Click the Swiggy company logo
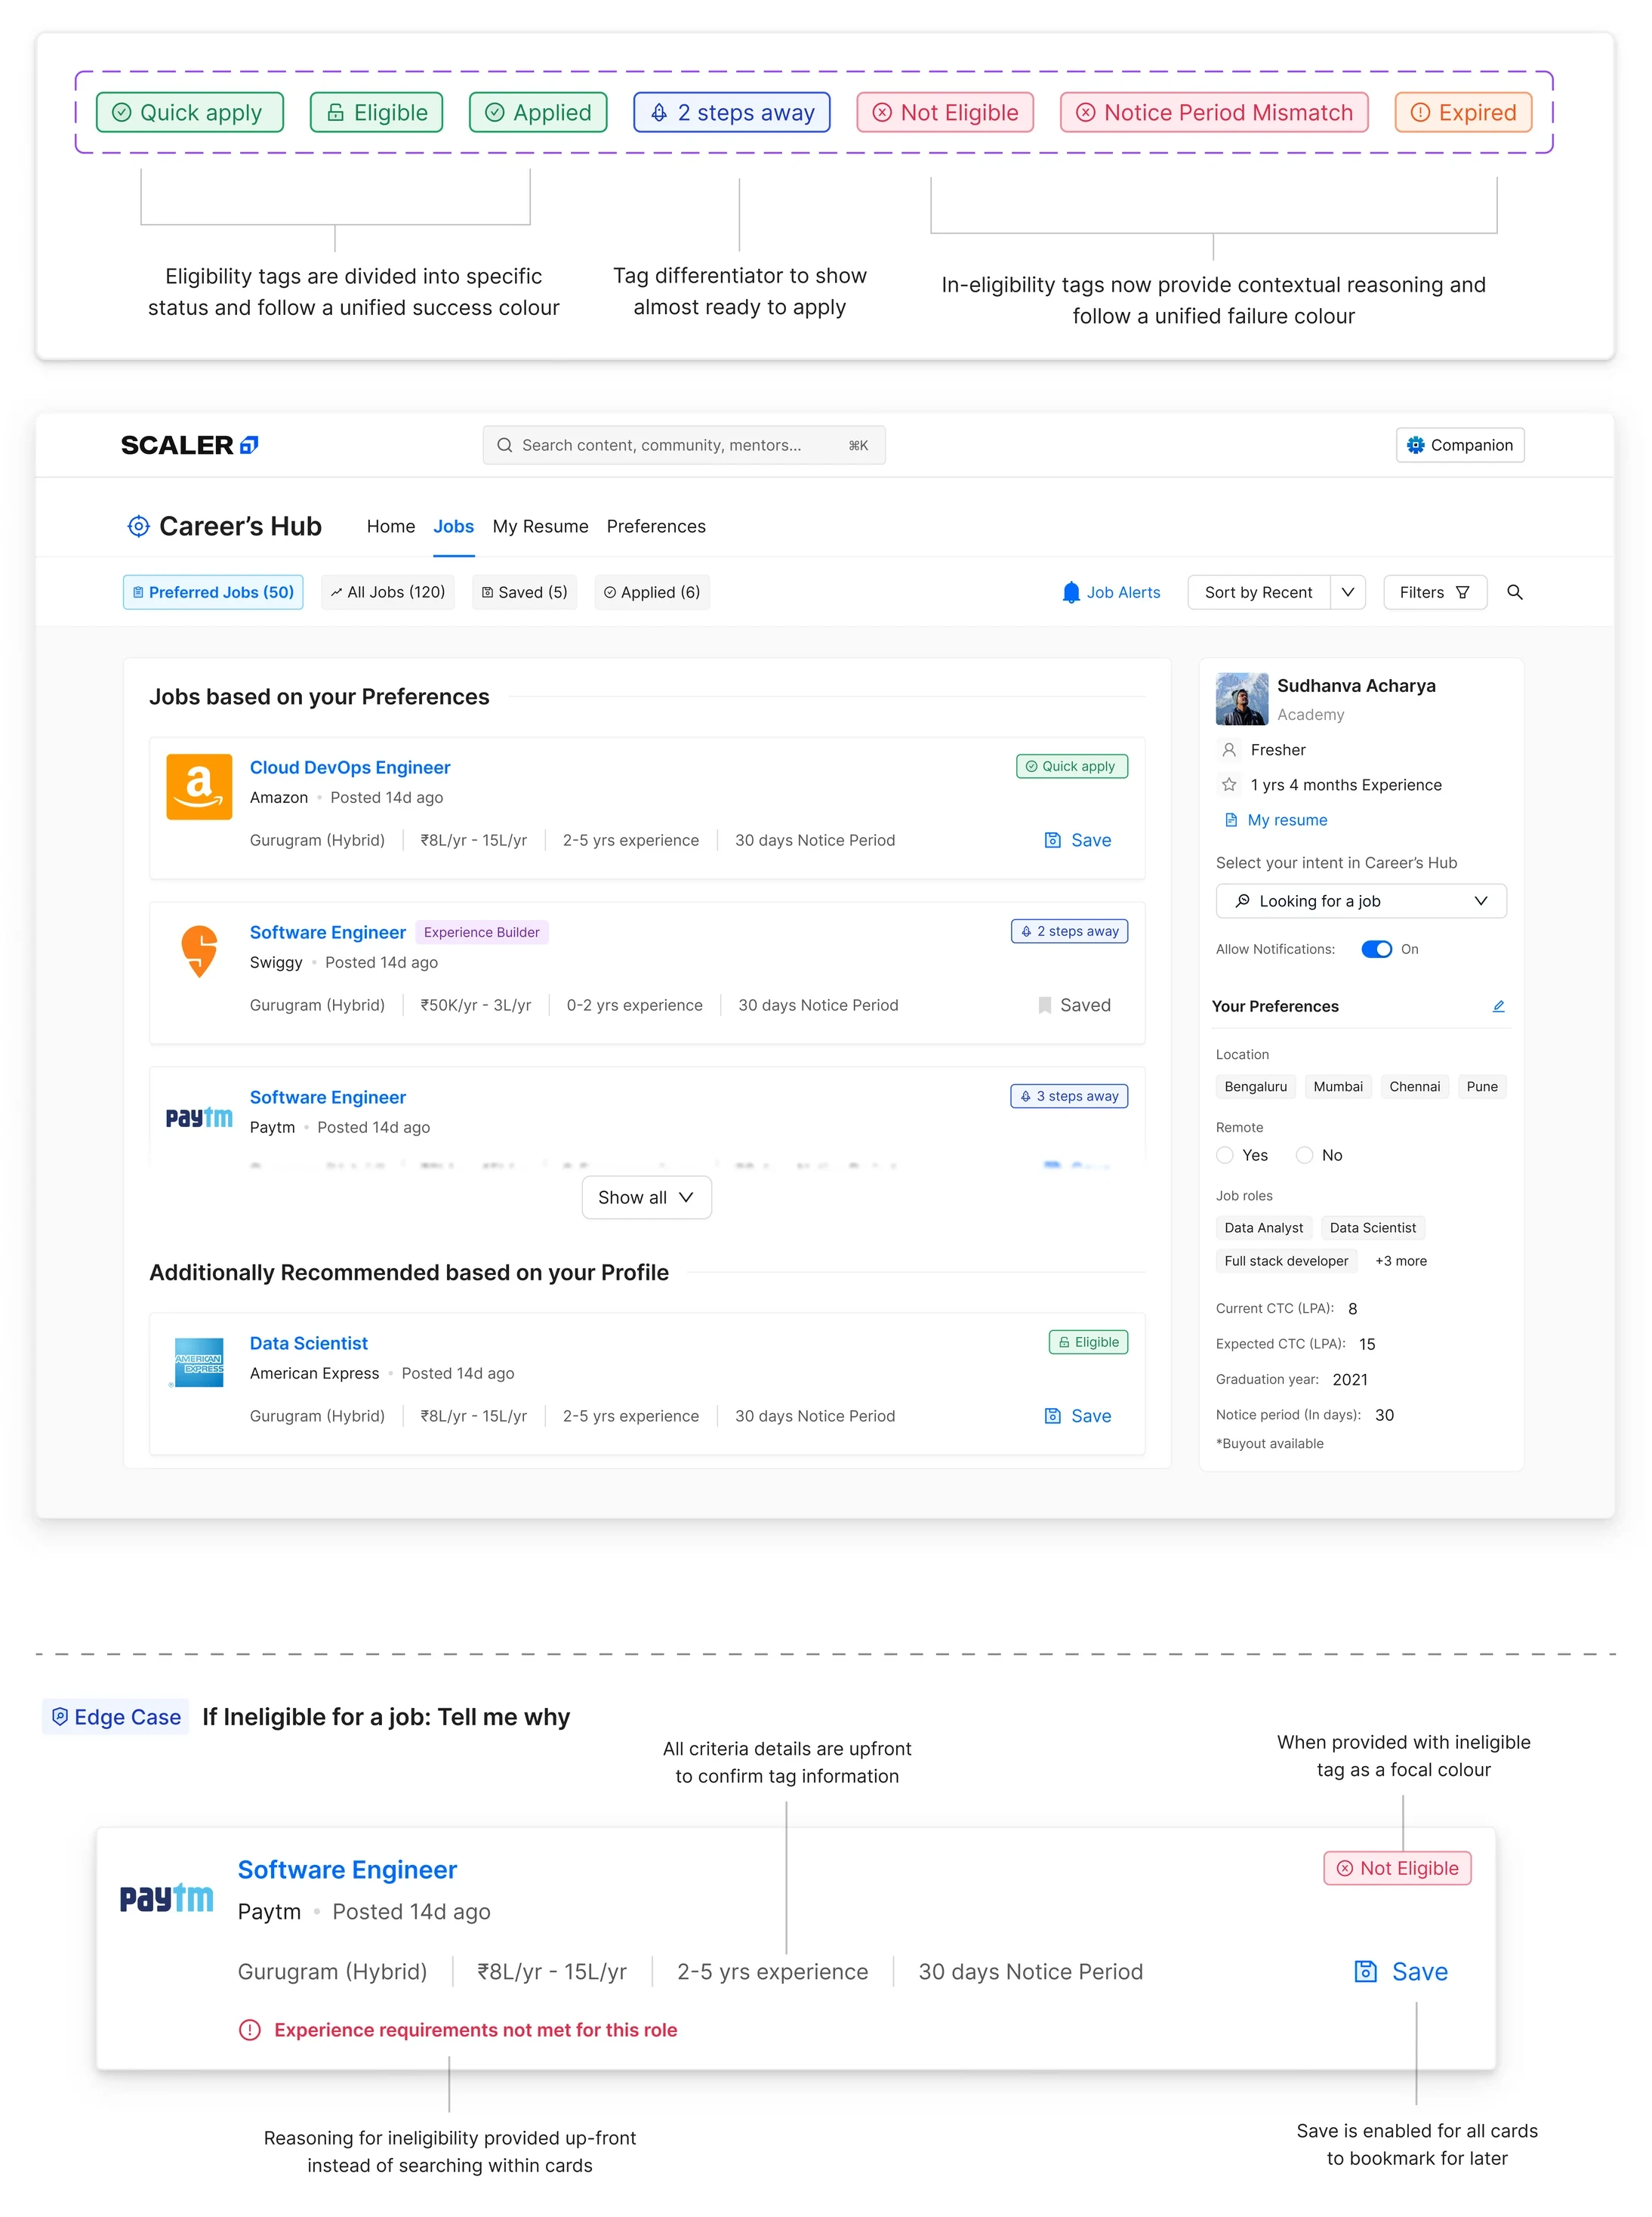The width and height of the screenshot is (1652, 2217). 199,950
